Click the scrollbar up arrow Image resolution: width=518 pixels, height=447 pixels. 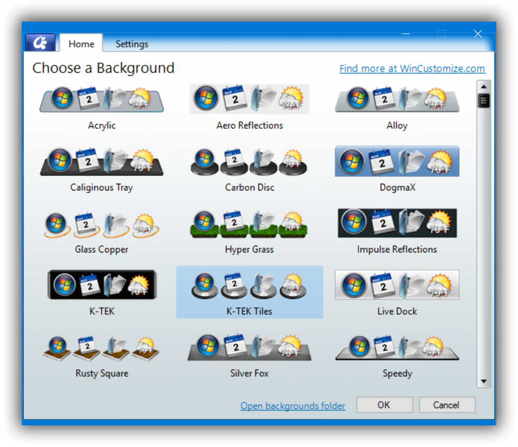click(483, 86)
